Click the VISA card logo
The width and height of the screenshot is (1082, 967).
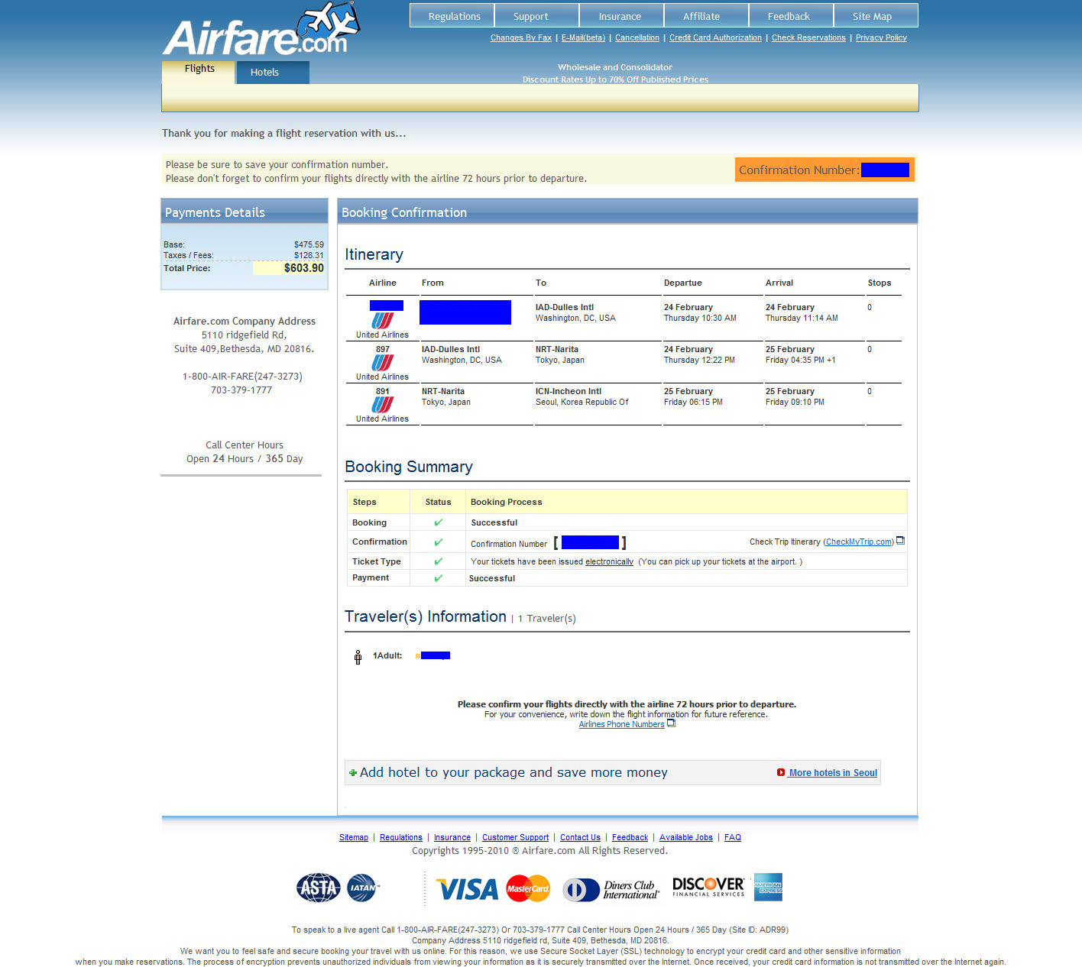pos(467,889)
